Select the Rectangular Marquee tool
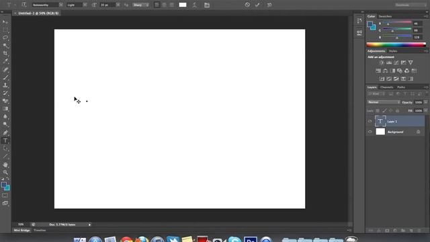 (x=5, y=30)
